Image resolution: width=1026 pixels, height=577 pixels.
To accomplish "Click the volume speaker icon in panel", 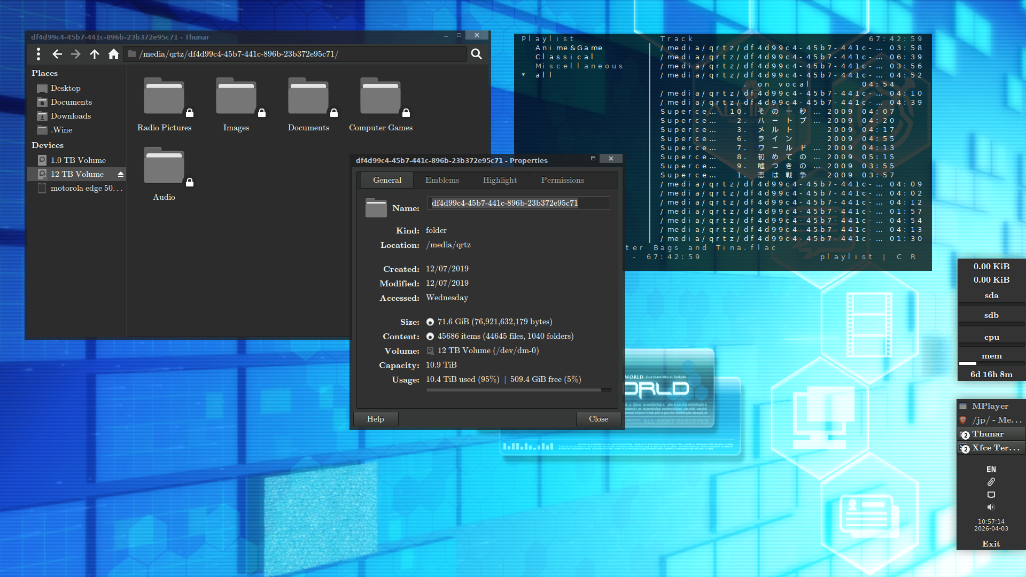I will pyautogui.click(x=991, y=507).
